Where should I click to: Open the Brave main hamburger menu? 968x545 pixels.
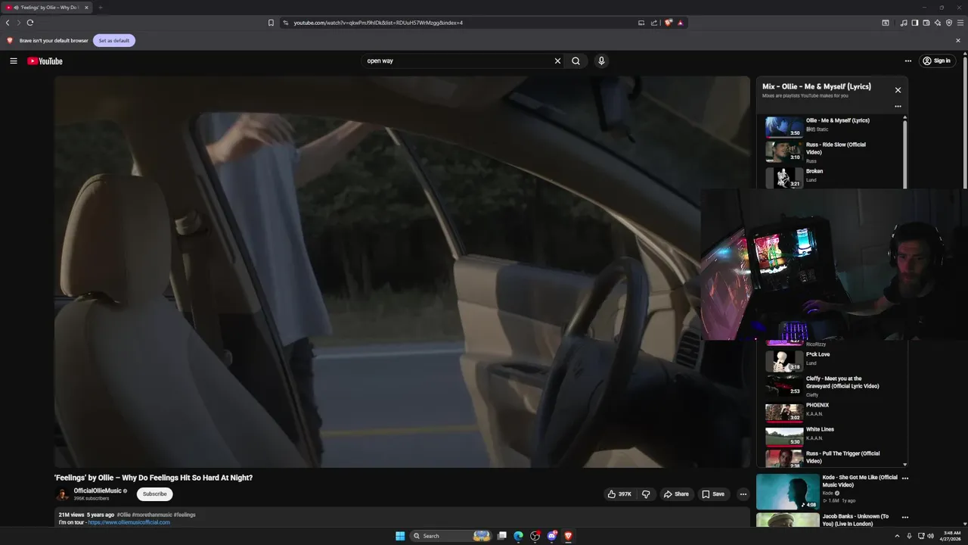coord(960,23)
